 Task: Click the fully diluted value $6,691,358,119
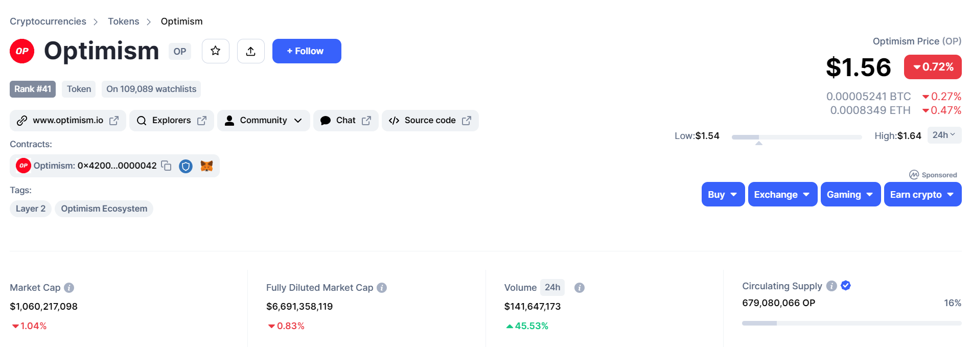tap(299, 307)
